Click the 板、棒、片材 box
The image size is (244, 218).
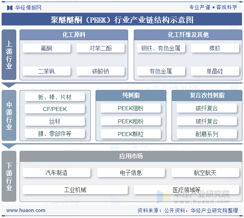point(55,97)
